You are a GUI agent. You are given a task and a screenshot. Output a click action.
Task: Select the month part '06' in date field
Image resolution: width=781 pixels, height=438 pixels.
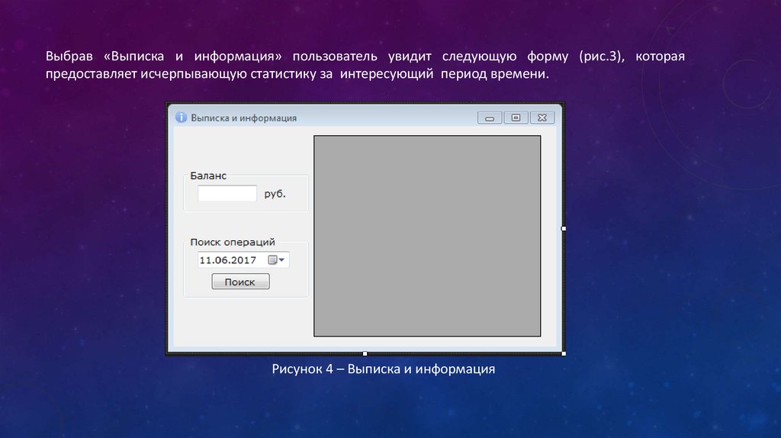tap(222, 260)
